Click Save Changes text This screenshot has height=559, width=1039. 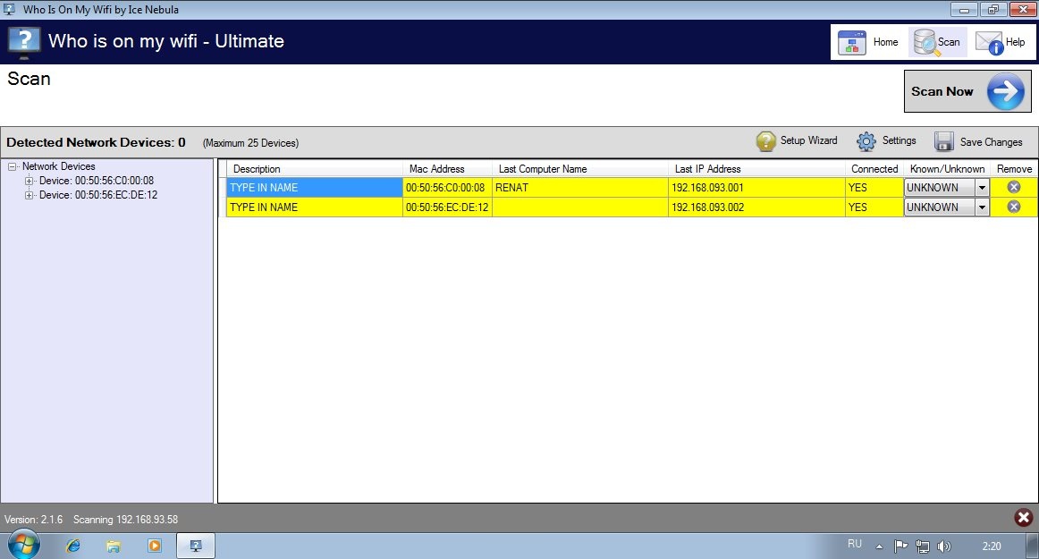pyautogui.click(x=992, y=142)
